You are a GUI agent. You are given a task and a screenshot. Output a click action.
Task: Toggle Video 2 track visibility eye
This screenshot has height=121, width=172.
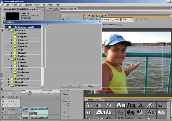click(x=3, y=102)
